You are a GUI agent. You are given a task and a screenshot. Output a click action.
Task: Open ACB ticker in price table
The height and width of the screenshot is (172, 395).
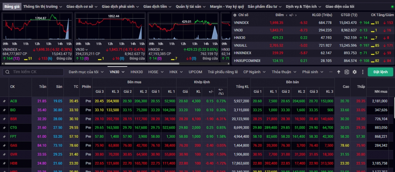14,101
